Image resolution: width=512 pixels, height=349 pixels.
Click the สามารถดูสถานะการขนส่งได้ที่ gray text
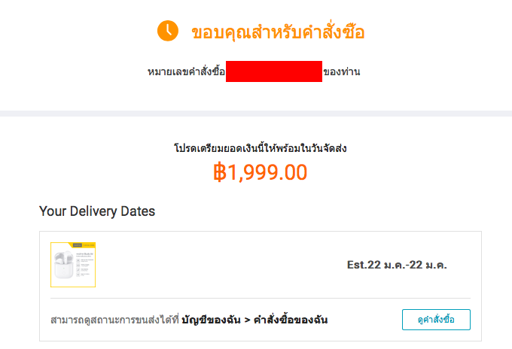(x=114, y=320)
